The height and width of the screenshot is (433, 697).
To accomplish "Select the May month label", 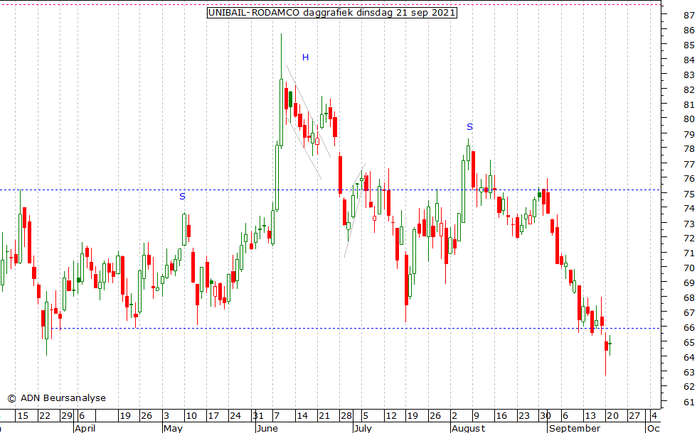I will (173, 428).
